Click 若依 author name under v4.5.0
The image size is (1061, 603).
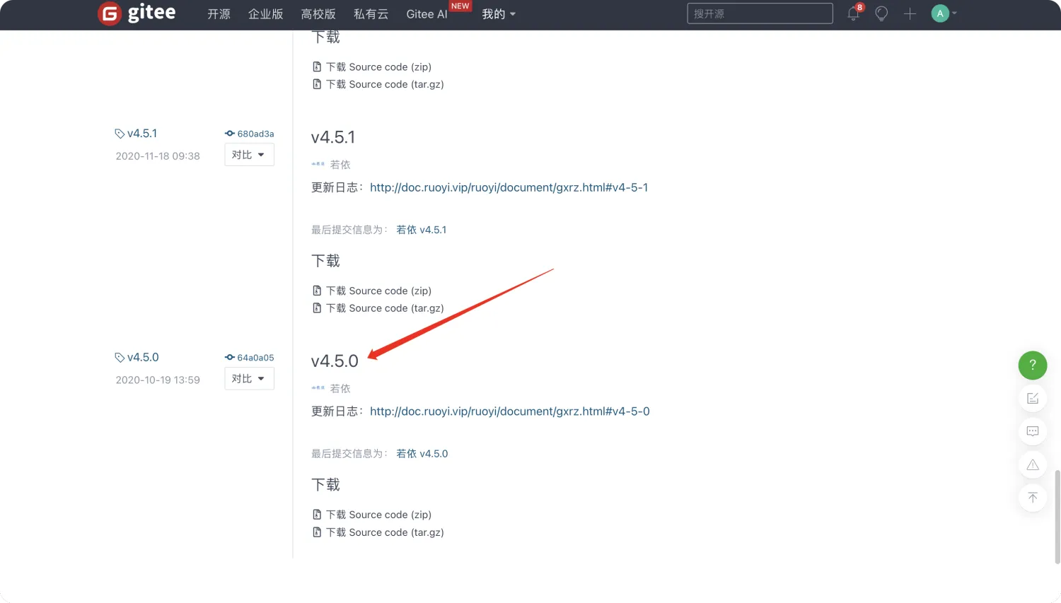340,389
